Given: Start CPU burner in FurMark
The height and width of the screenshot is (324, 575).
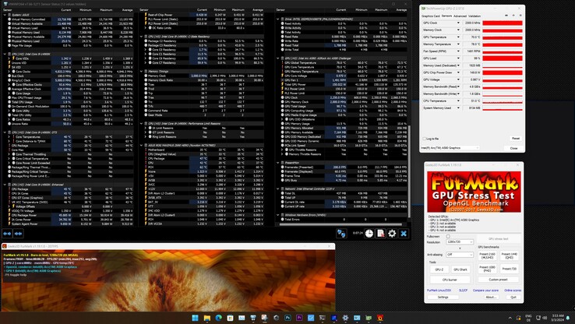Looking at the screenshot, I should click(450, 280).
